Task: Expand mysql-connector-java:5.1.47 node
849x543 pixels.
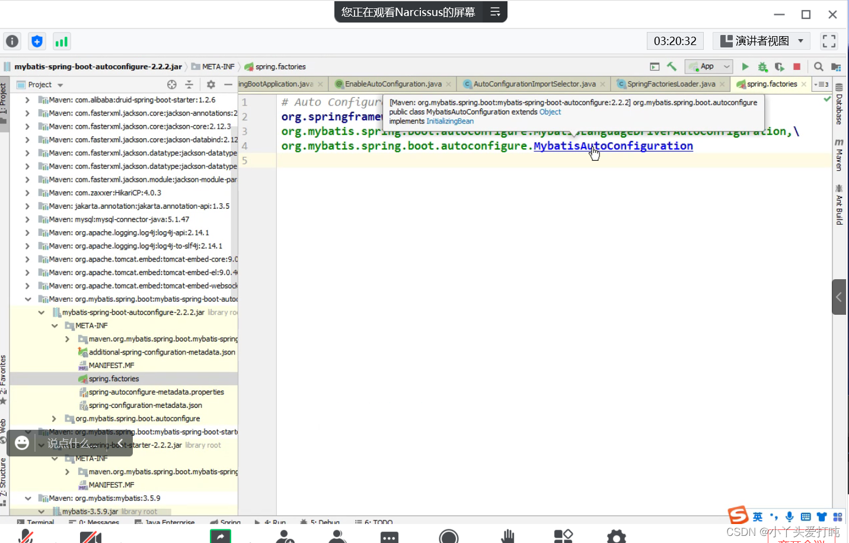Action: pos(27,219)
